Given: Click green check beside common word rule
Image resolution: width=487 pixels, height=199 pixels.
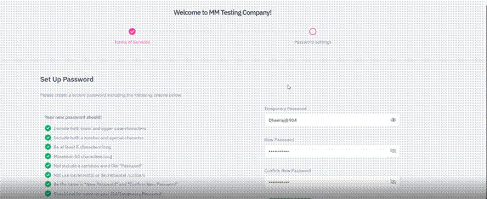Looking at the screenshot, I should [x=48, y=165].
